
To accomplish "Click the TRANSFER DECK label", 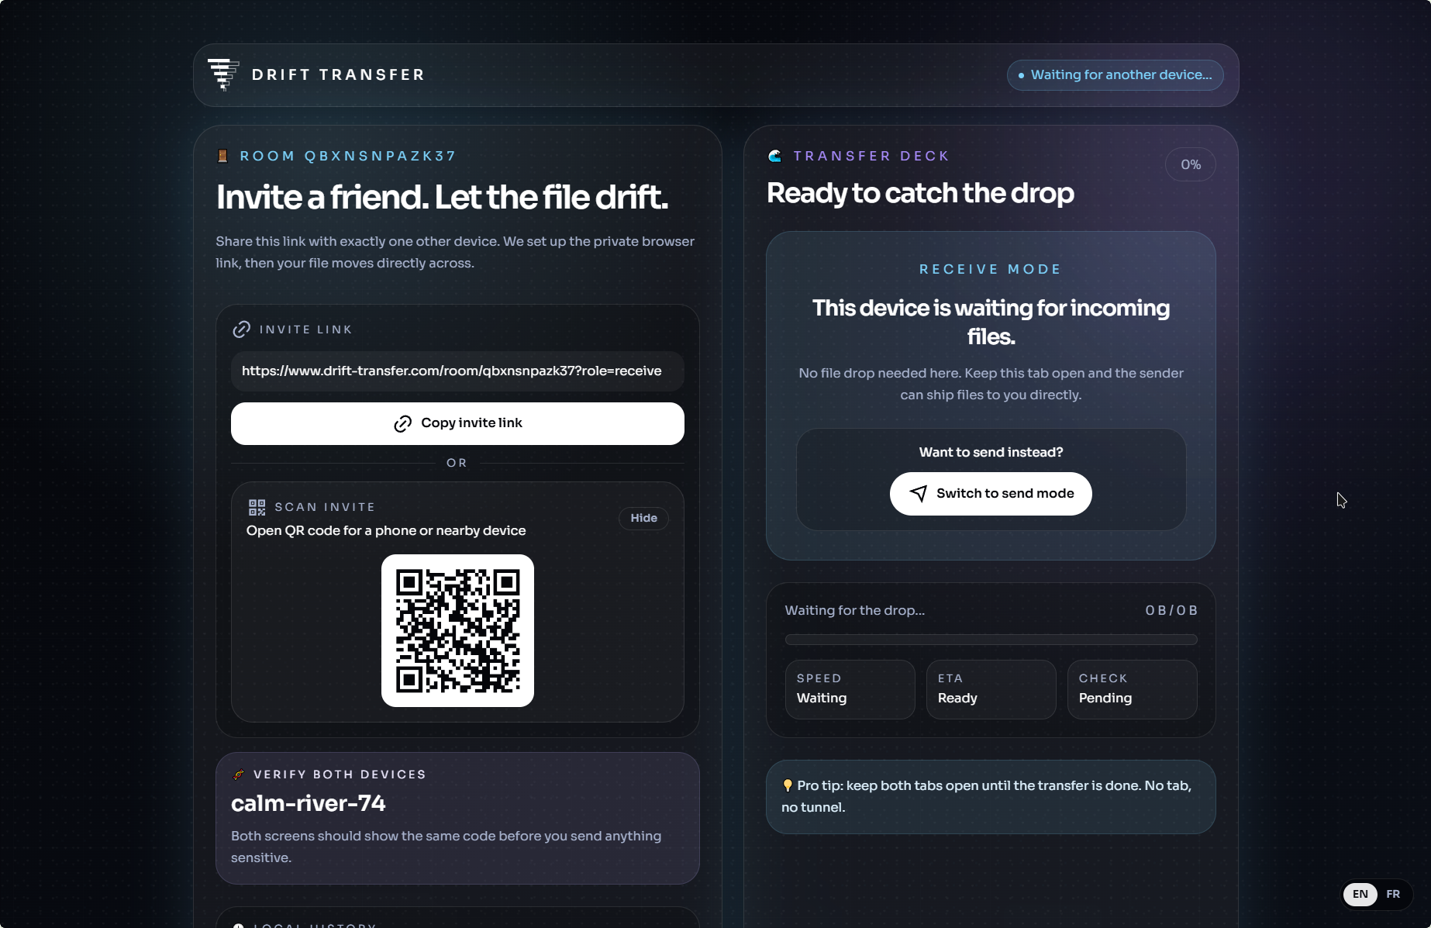I will 871,156.
